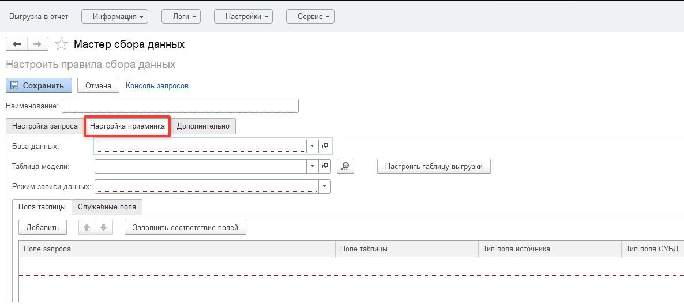This screenshot has height=308, width=684.
Task: Move row down with arrow icon
Action: click(x=103, y=227)
